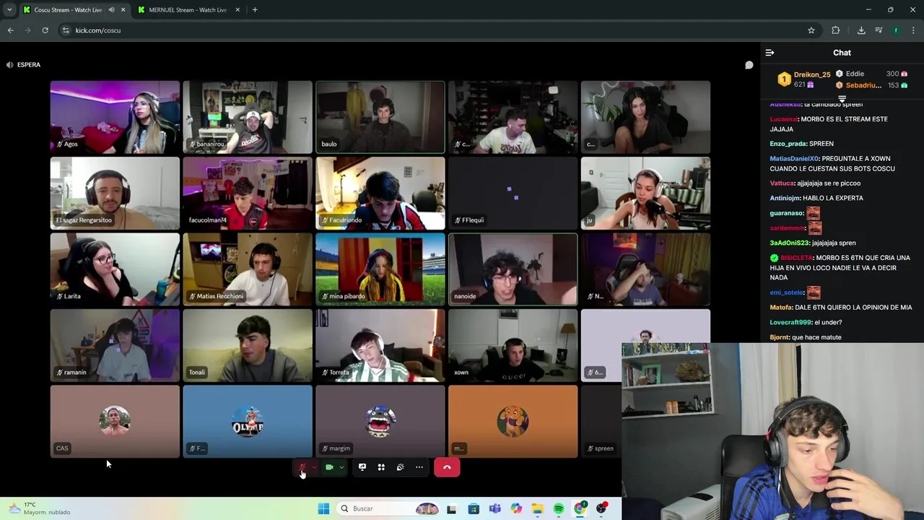Select nanoide video tile
924x520 pixels.
[513, 269]
